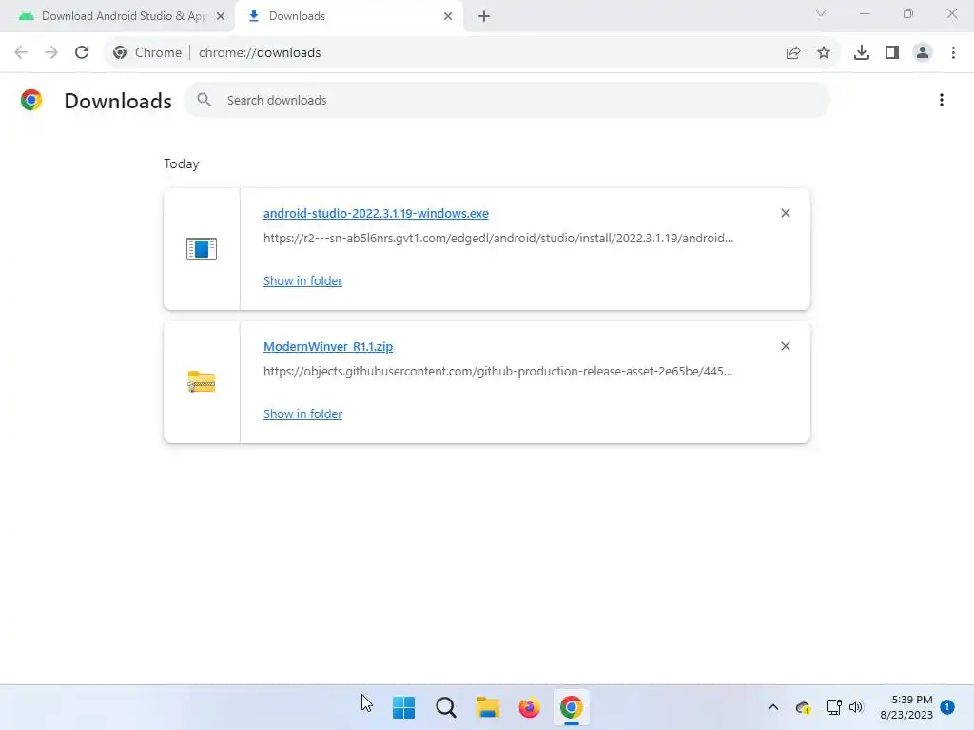This screenshot has width=974, height=730.
Task: Show ModernWinver zip in folder
Action: point(302,413)
